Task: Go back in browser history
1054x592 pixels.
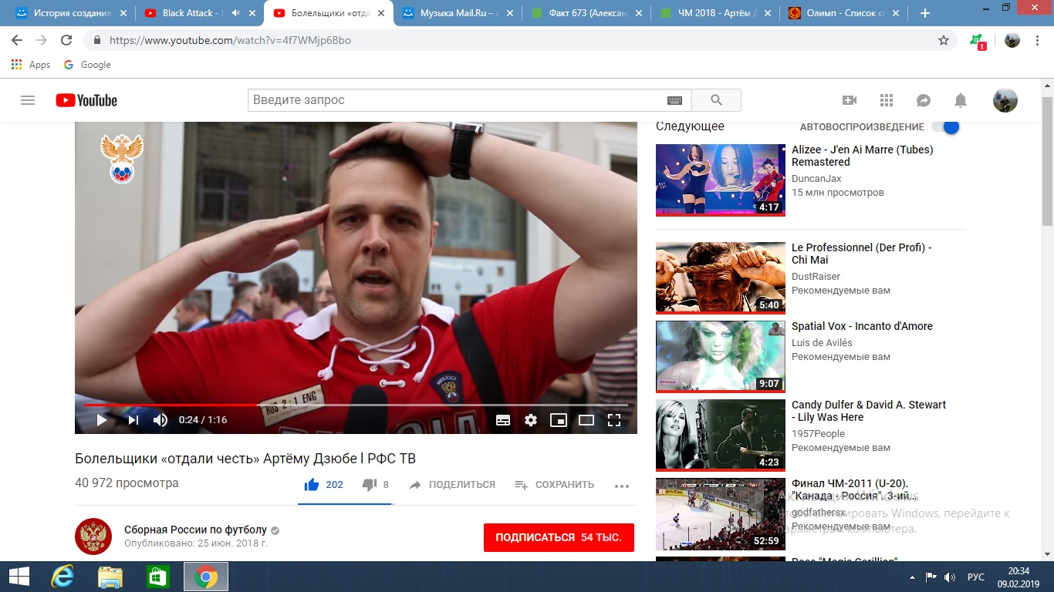Action: [17, 40]
